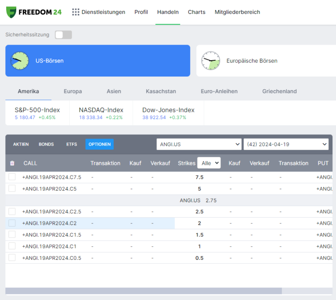Switch to the Europa tab
Viewport: 336px width, 300px height.
point(73,91)
